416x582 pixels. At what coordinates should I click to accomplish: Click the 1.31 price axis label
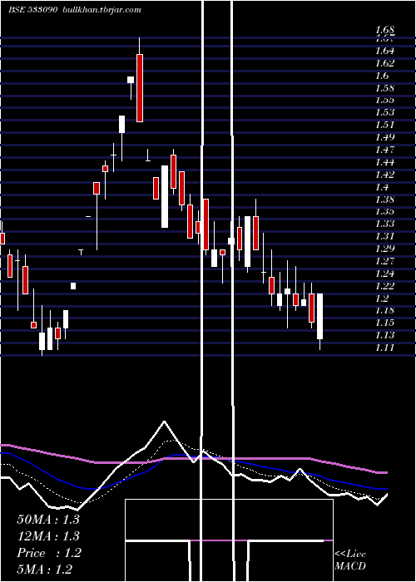tap(384, 235)
